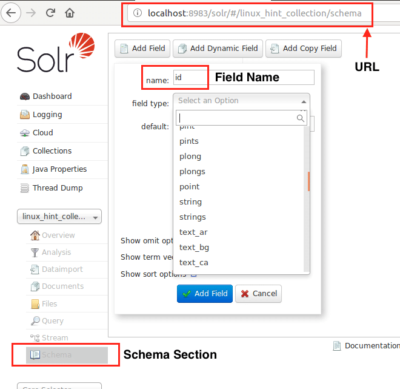This screenshot has width=400, height=389.
Task: Open the linux_hint_colle... collection selector
Action: tap(59, 217)
